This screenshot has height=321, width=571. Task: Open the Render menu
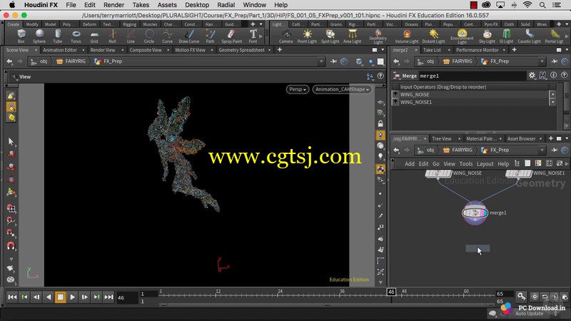[113, 5]
